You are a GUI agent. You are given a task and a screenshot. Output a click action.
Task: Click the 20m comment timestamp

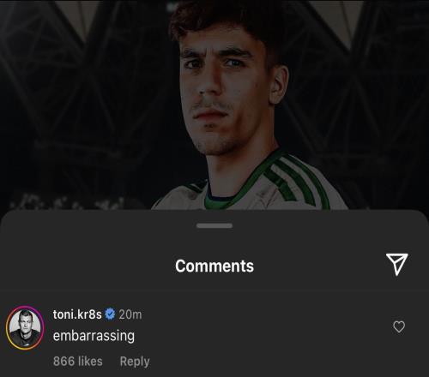(130, 314)
